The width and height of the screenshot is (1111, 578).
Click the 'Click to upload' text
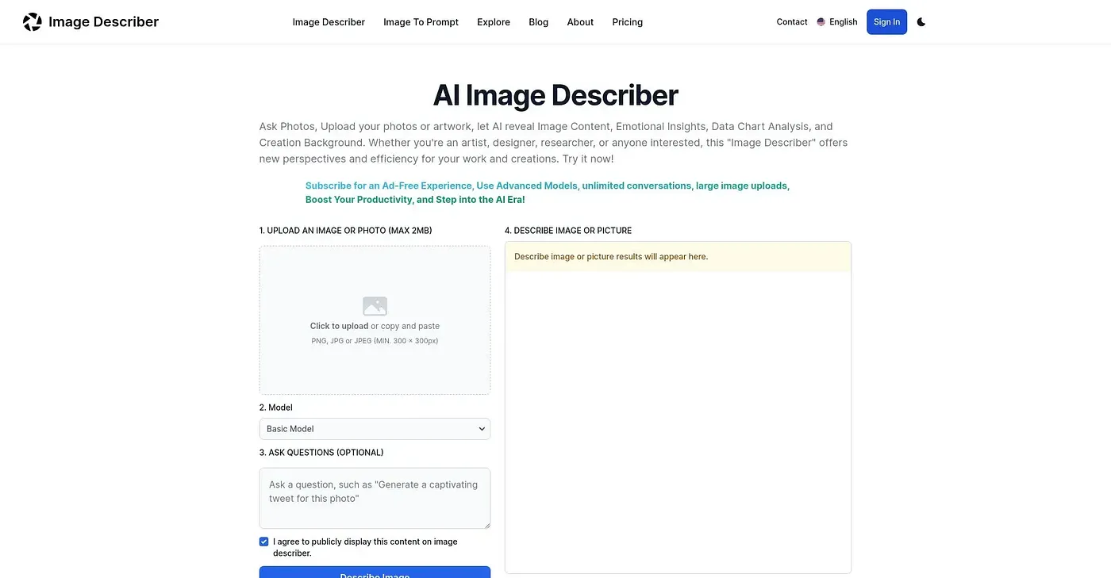point(339,326)
